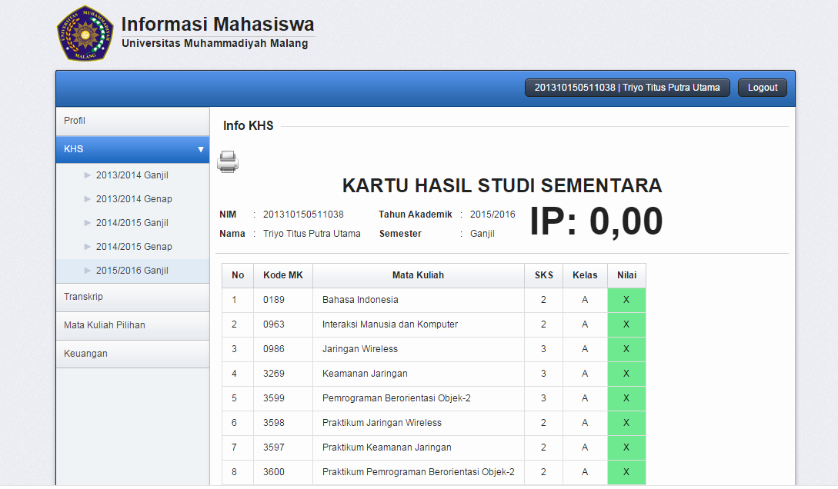Click the Universitas Muhammadiyah Malang logo
Screen dimensions: 838x489
tap(85, 33)
